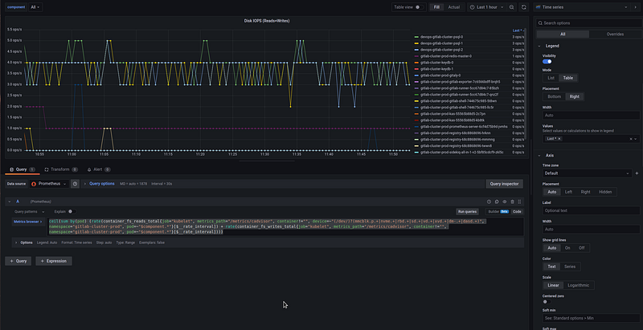643x330 pixels.
Task: Click the legend Width input field
Action: coord(591,116)
